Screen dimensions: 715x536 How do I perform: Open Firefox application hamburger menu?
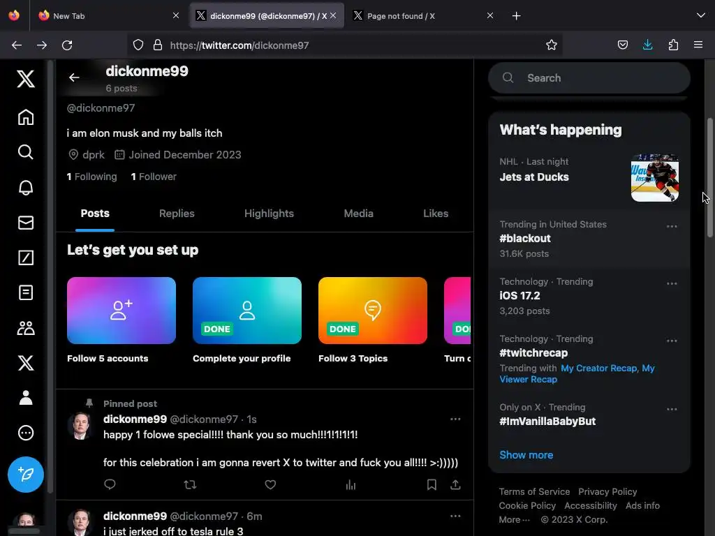[x=698, y=45]
